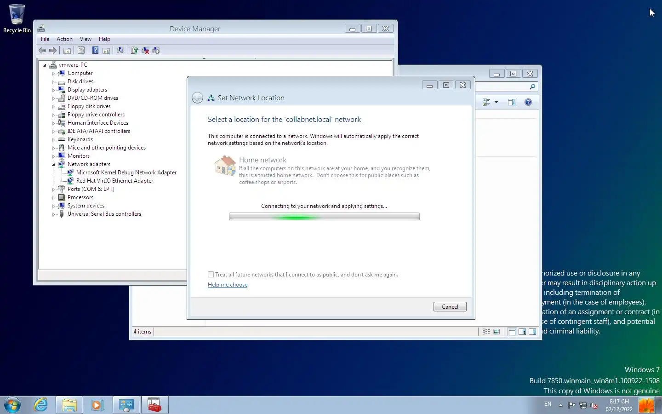Toggle the show/hide console tree toolbar icon

pyautogui.click(x=67, y=51)
